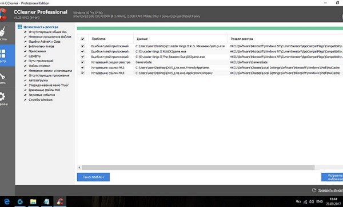The width and height of the screenshot is (343, 207).
Task: Uncheck the Crusader Kings II R.G. Механики setup.exe row
Action: coord(82,46)
